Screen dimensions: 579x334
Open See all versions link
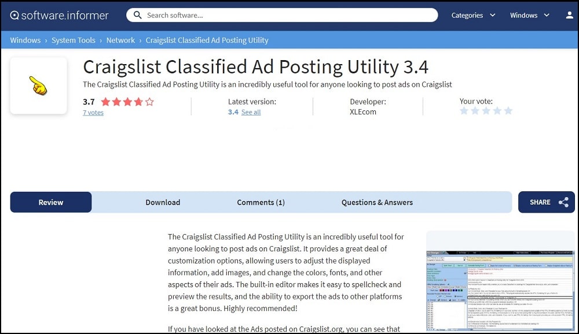[x=251, y=112]
